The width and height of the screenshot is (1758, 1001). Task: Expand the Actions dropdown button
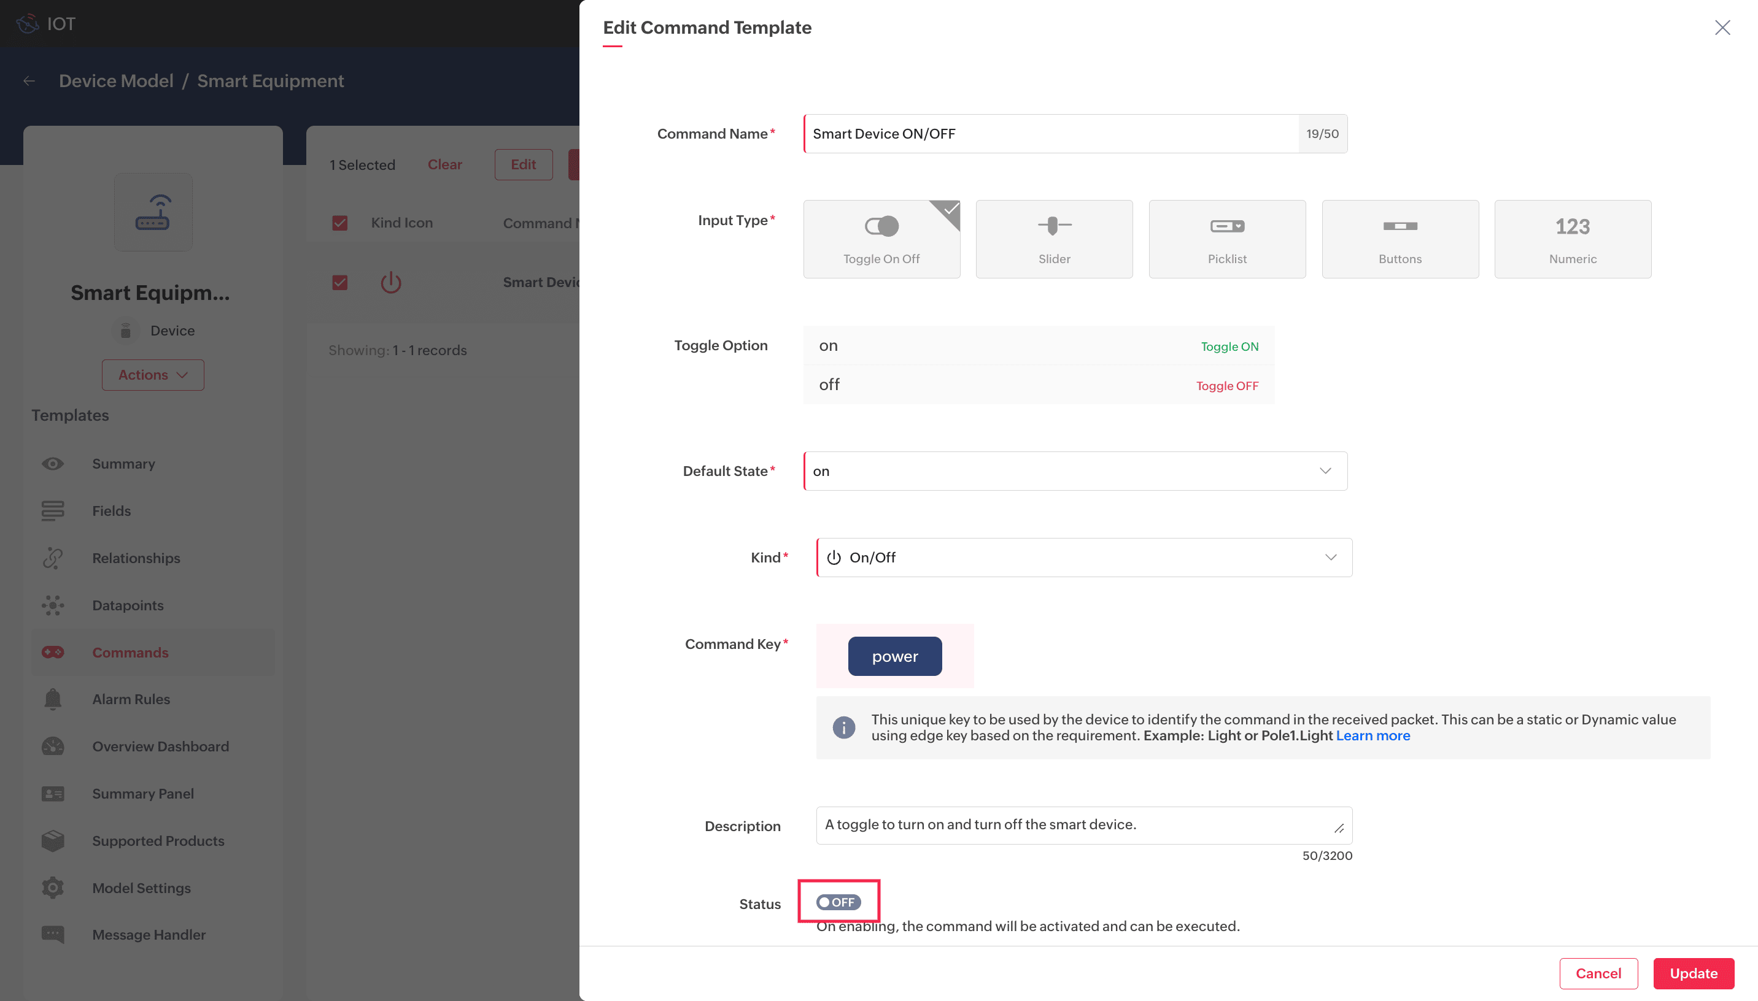point(153,375)
